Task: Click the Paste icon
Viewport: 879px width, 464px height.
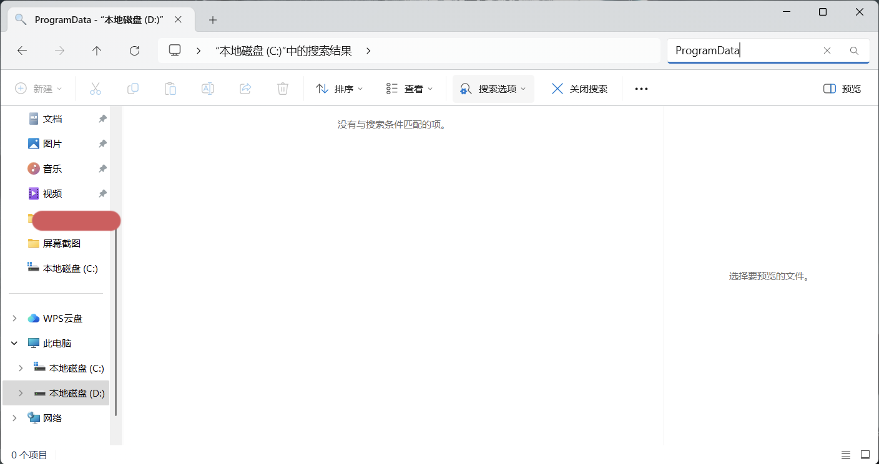Action: coord(170,89)
